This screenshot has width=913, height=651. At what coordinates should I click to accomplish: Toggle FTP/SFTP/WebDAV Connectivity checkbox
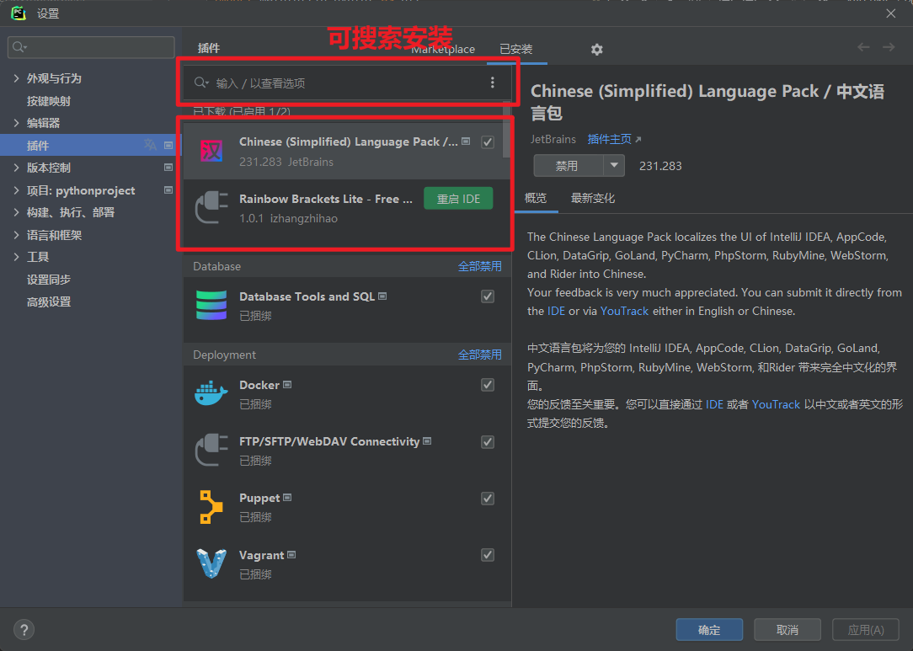pos(488,442)
